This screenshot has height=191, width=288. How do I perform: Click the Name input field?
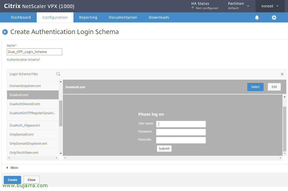(x=34, y=52)
